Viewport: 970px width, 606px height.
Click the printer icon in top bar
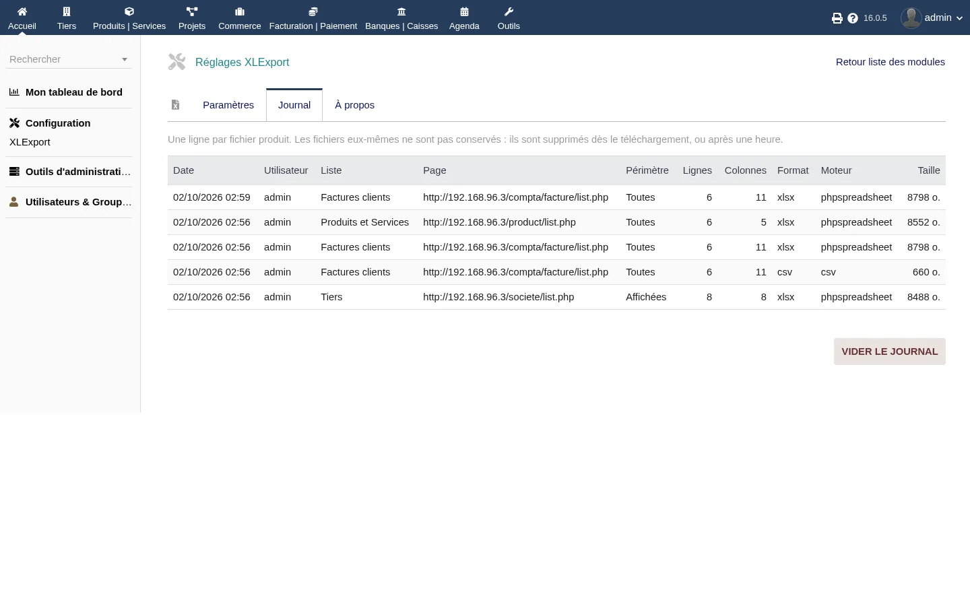pyautogui.click(x=837, y=18)
